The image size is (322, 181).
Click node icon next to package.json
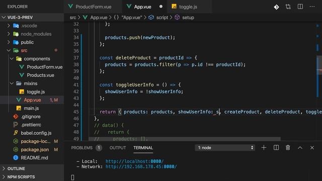16,149
